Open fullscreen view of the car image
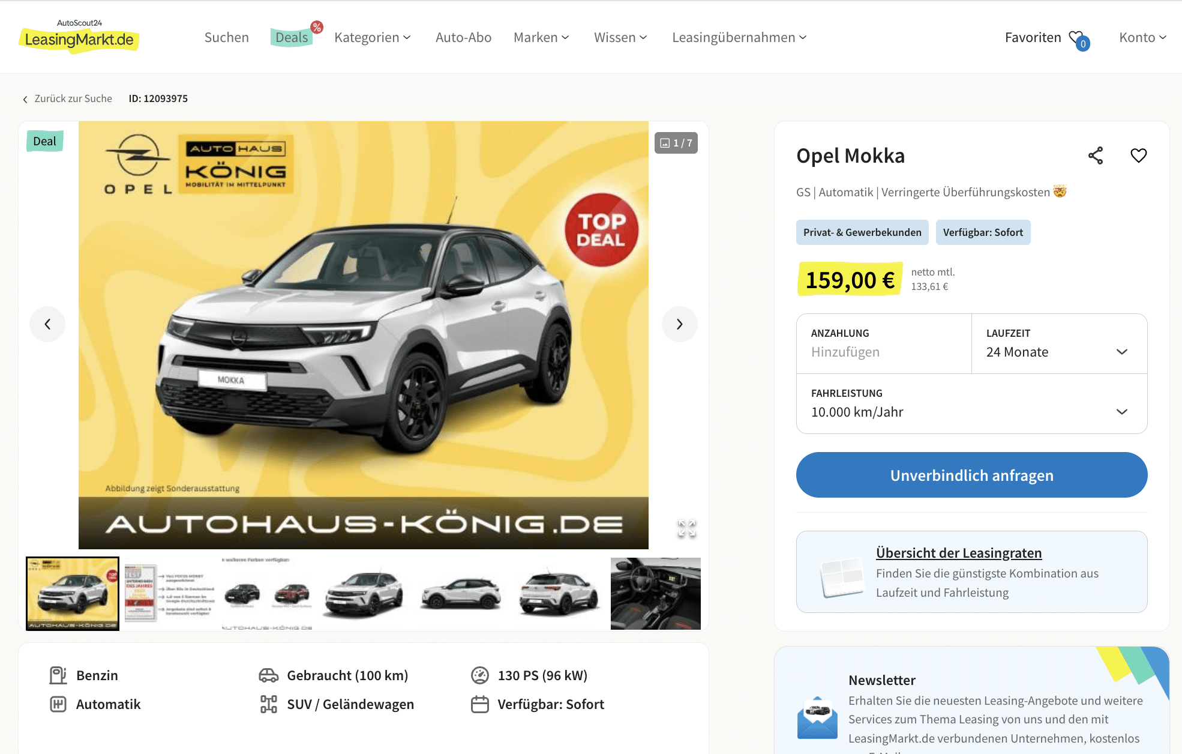The height and width of the screenshot is (754, 1182). tap(687, 528)
